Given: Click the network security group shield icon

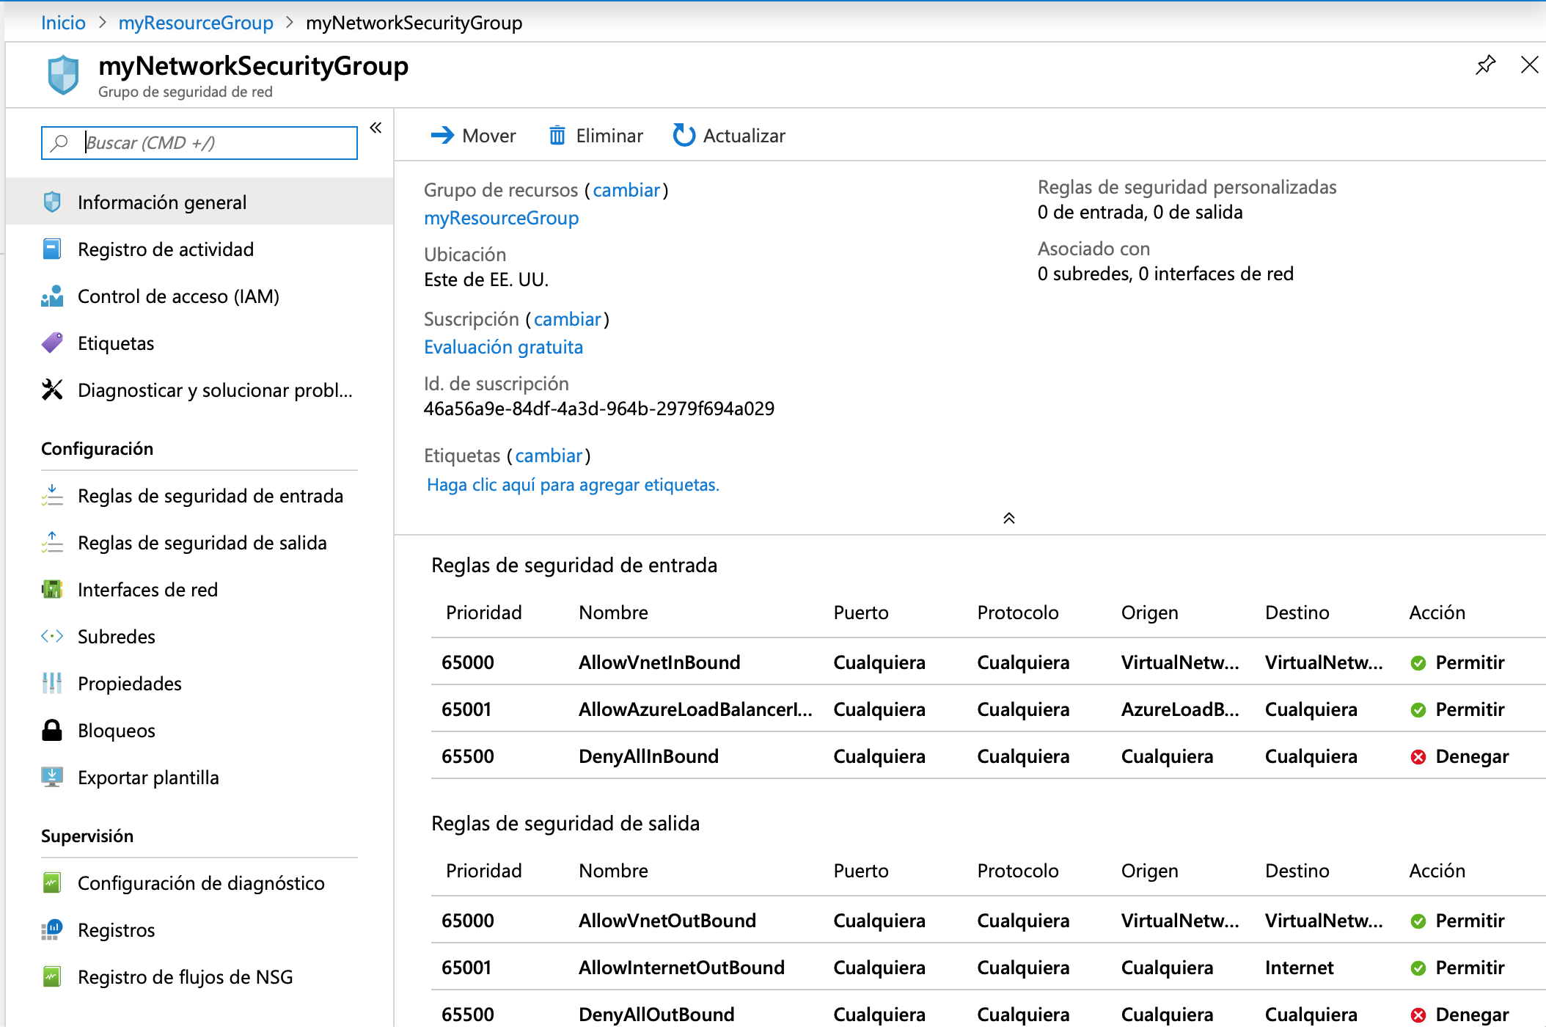Looking at the screenshot, I should pos(63,75).
